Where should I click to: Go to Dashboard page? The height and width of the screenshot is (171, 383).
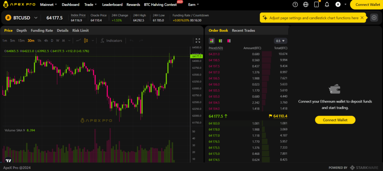(x=71, y=4)
